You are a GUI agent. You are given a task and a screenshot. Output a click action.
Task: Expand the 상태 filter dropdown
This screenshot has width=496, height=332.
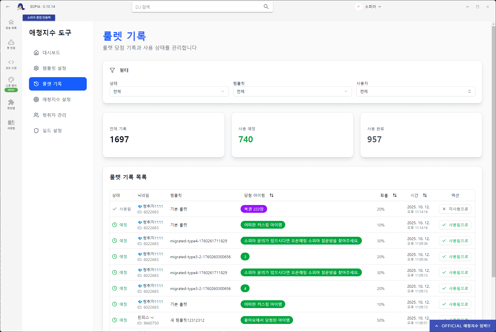tap(169, 92)
